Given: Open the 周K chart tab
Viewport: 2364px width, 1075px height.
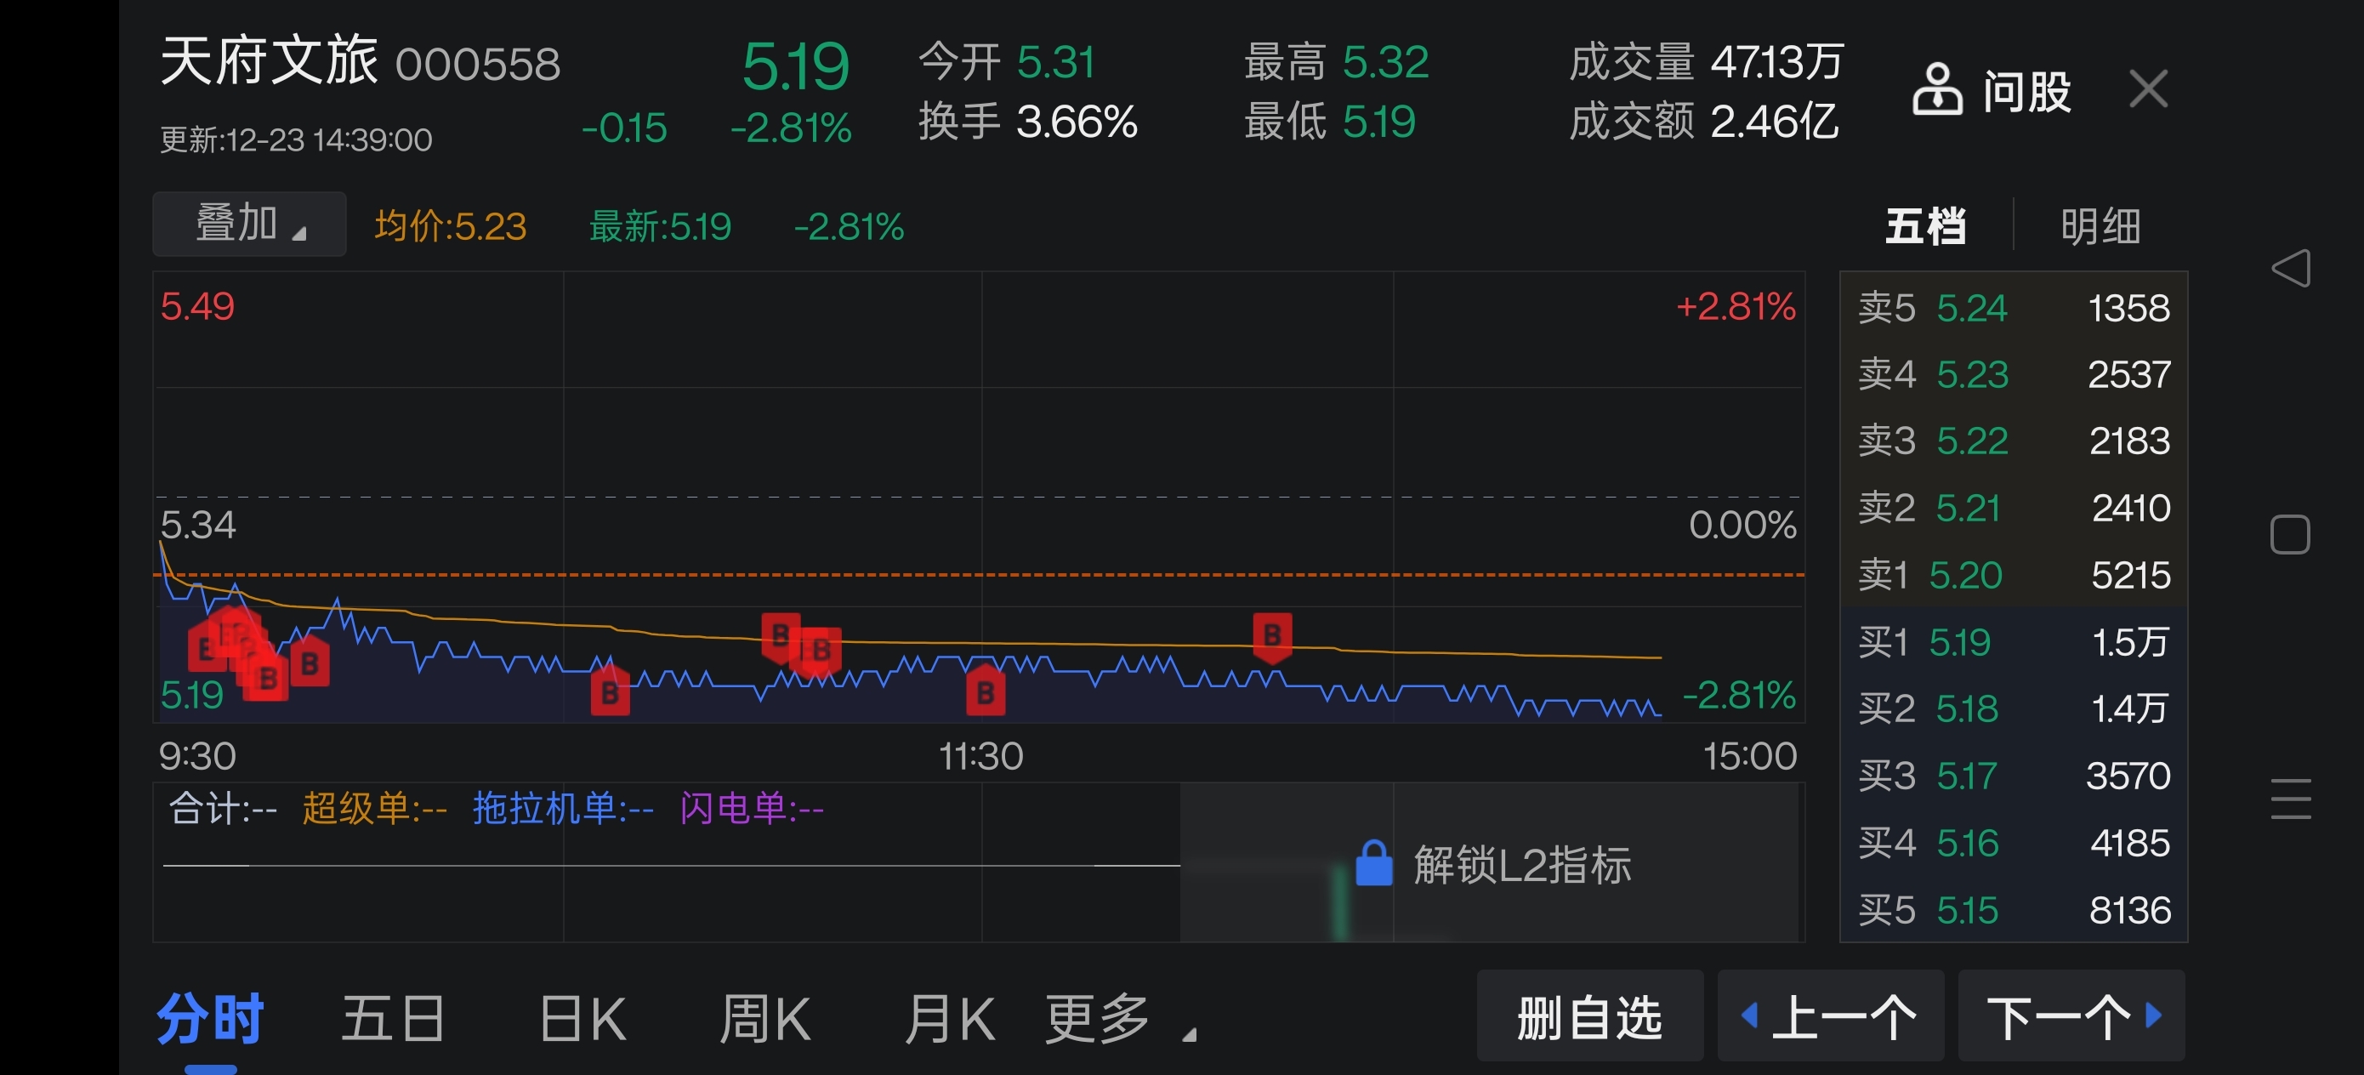Looking at the screenshot, I should tap(764, 1018).
